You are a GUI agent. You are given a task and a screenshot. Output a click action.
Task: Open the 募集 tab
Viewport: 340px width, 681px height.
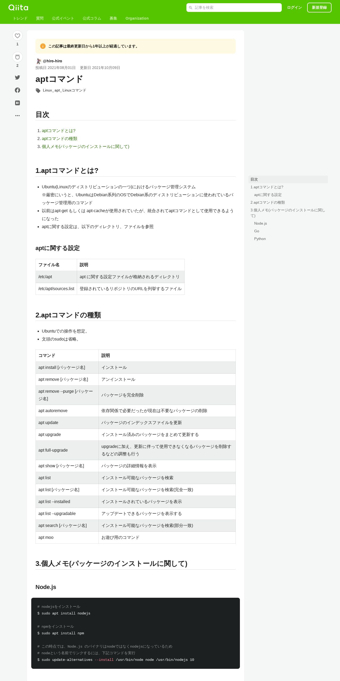[113, 18]
